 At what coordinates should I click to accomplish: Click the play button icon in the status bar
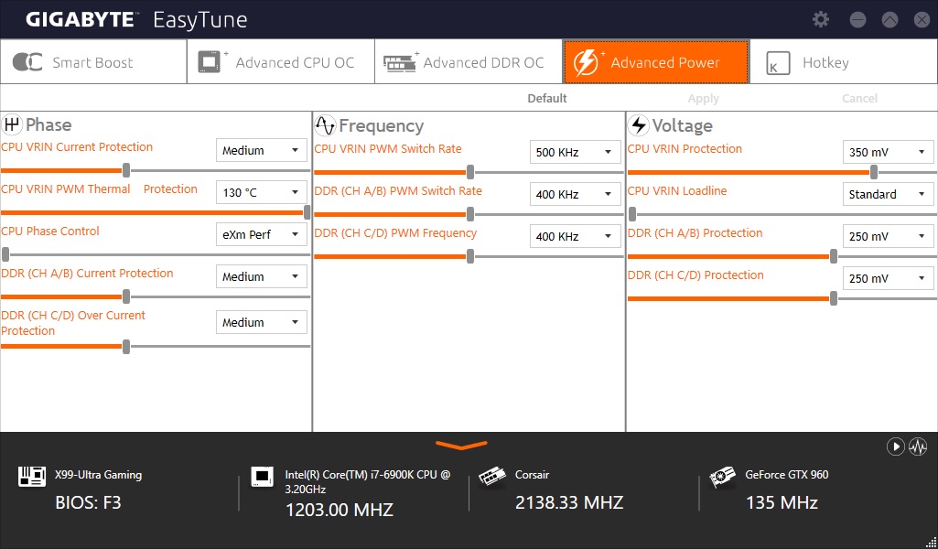896,447
